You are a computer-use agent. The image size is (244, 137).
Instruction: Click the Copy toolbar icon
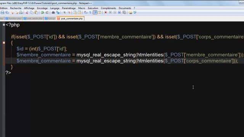click(32, 13)
